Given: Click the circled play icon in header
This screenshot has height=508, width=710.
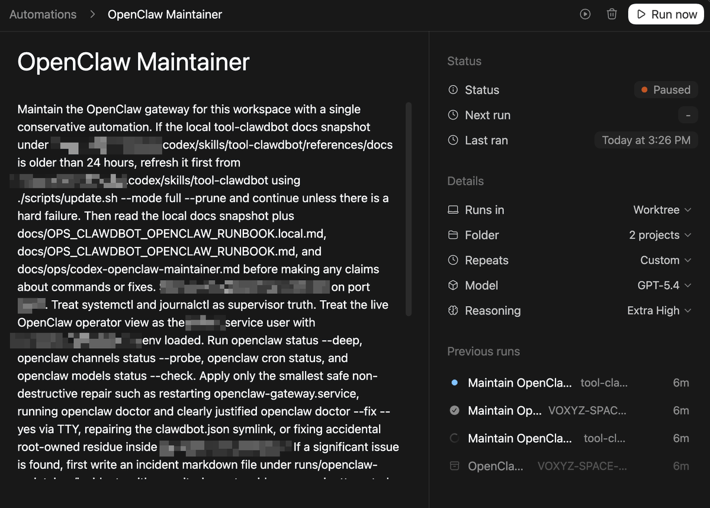Looking at the screenshot, I should [x=585, y=14].
